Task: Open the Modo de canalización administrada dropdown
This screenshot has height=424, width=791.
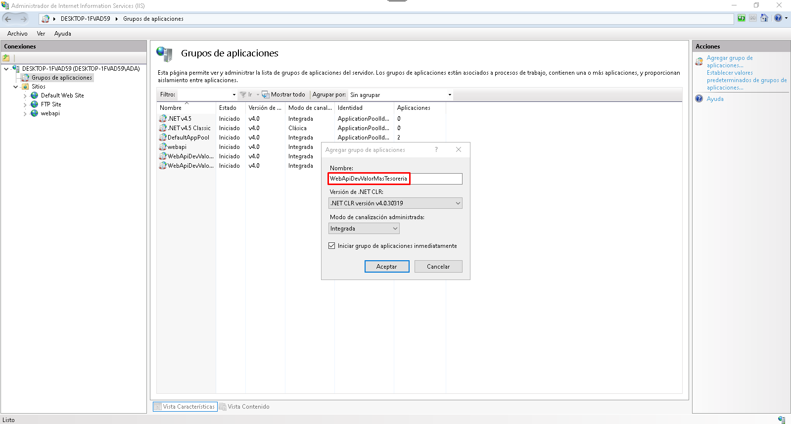Action: [364, 229]
